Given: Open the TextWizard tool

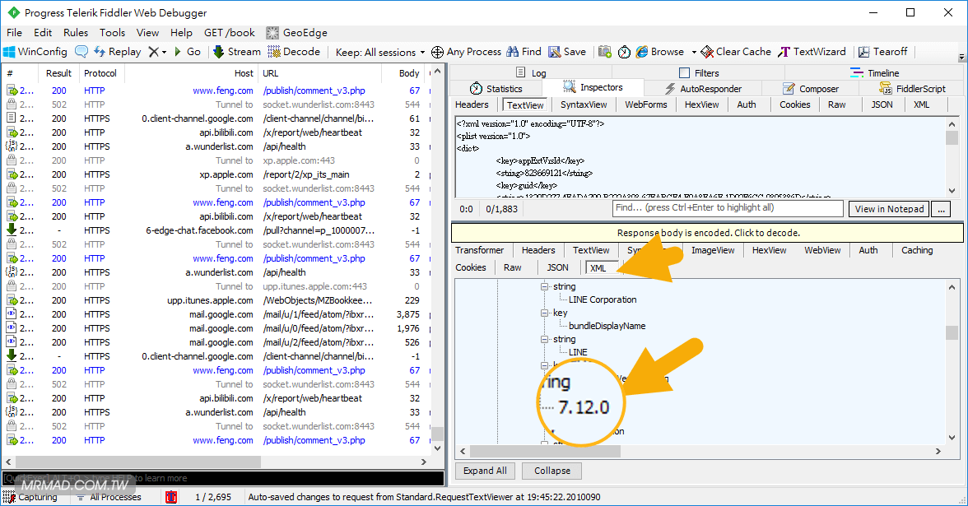Looking at the screenshot, I should pyautogui.click(x=812, y=52).
